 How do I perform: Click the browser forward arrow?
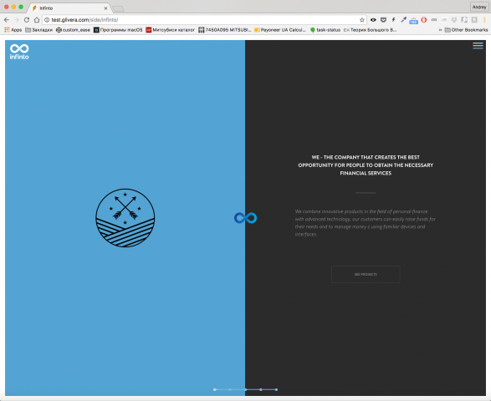pyautogui.click(x=17, y=20)
